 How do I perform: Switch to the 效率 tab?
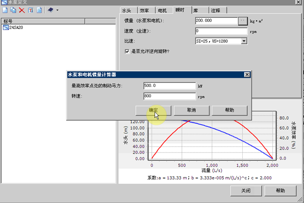(x=145, y=10)
